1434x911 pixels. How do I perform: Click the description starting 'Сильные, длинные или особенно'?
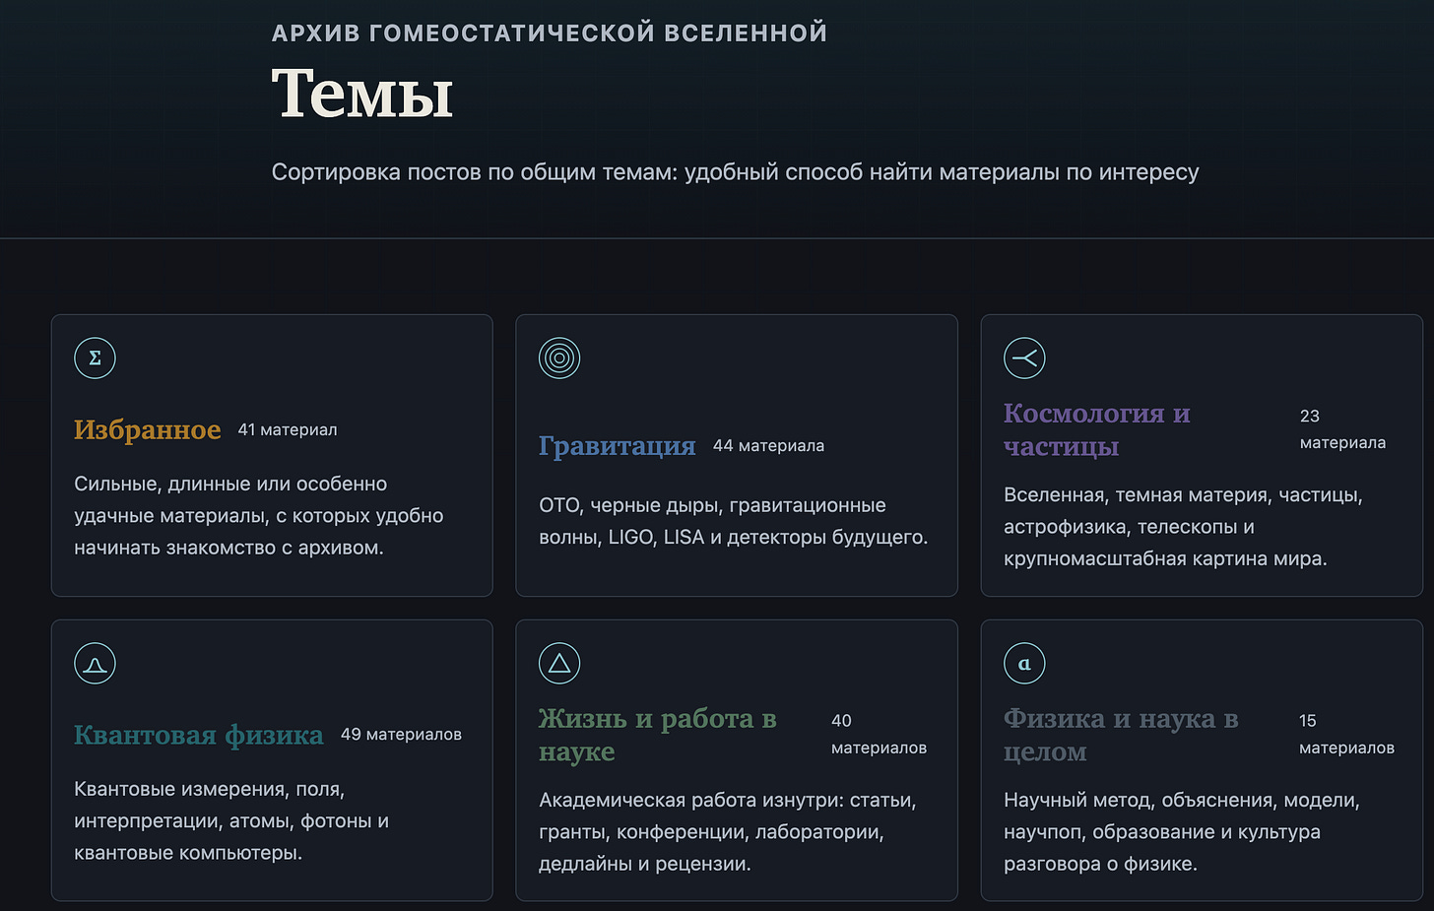[x=259, y=516]
